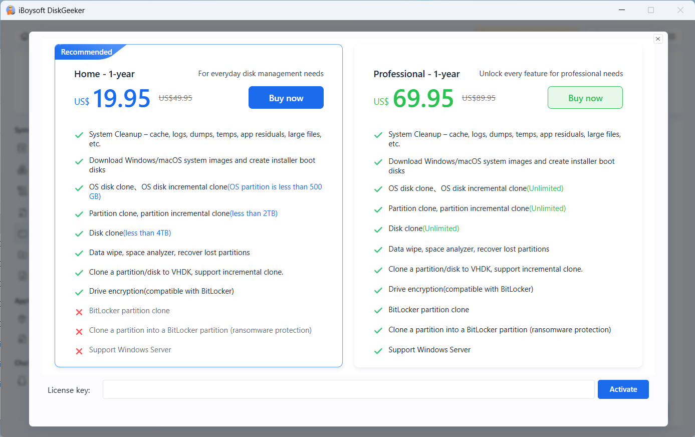The height and width of the screenshot is (437, 695).
Task: Click the crossed-out US$49.95 price
Action: [x=175, y=98]
